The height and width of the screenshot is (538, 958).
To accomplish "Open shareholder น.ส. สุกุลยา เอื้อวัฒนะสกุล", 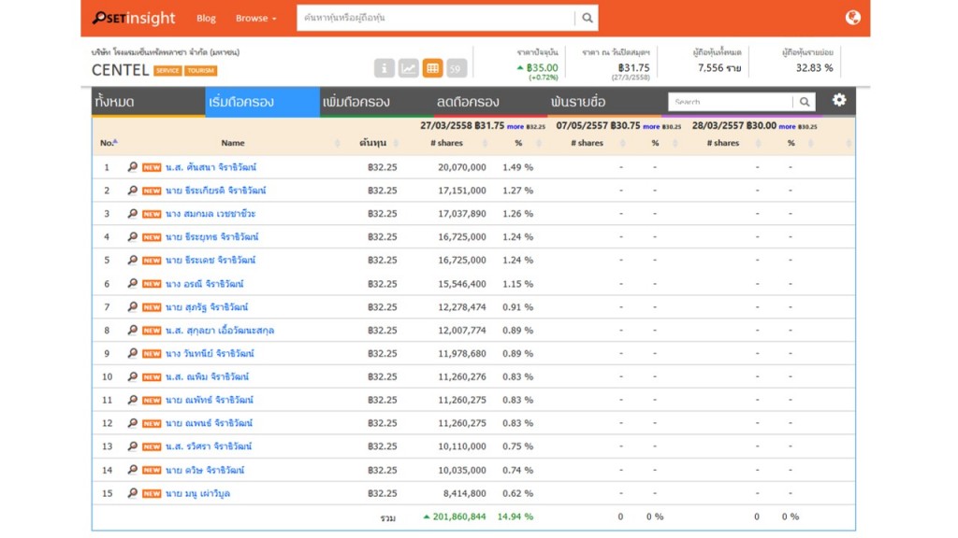I will pyautogui.click(x=220, y=330).
